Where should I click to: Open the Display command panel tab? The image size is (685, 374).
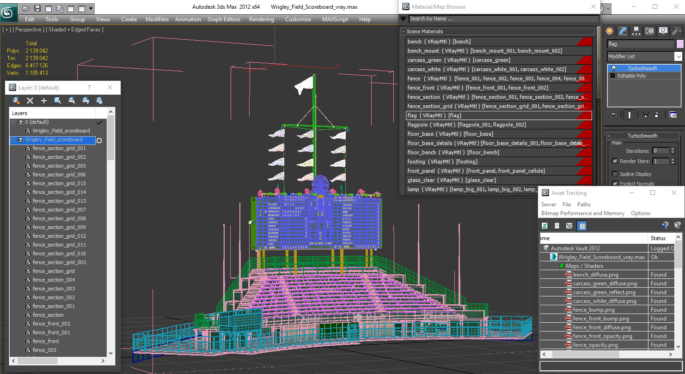[x=663, y=31]
